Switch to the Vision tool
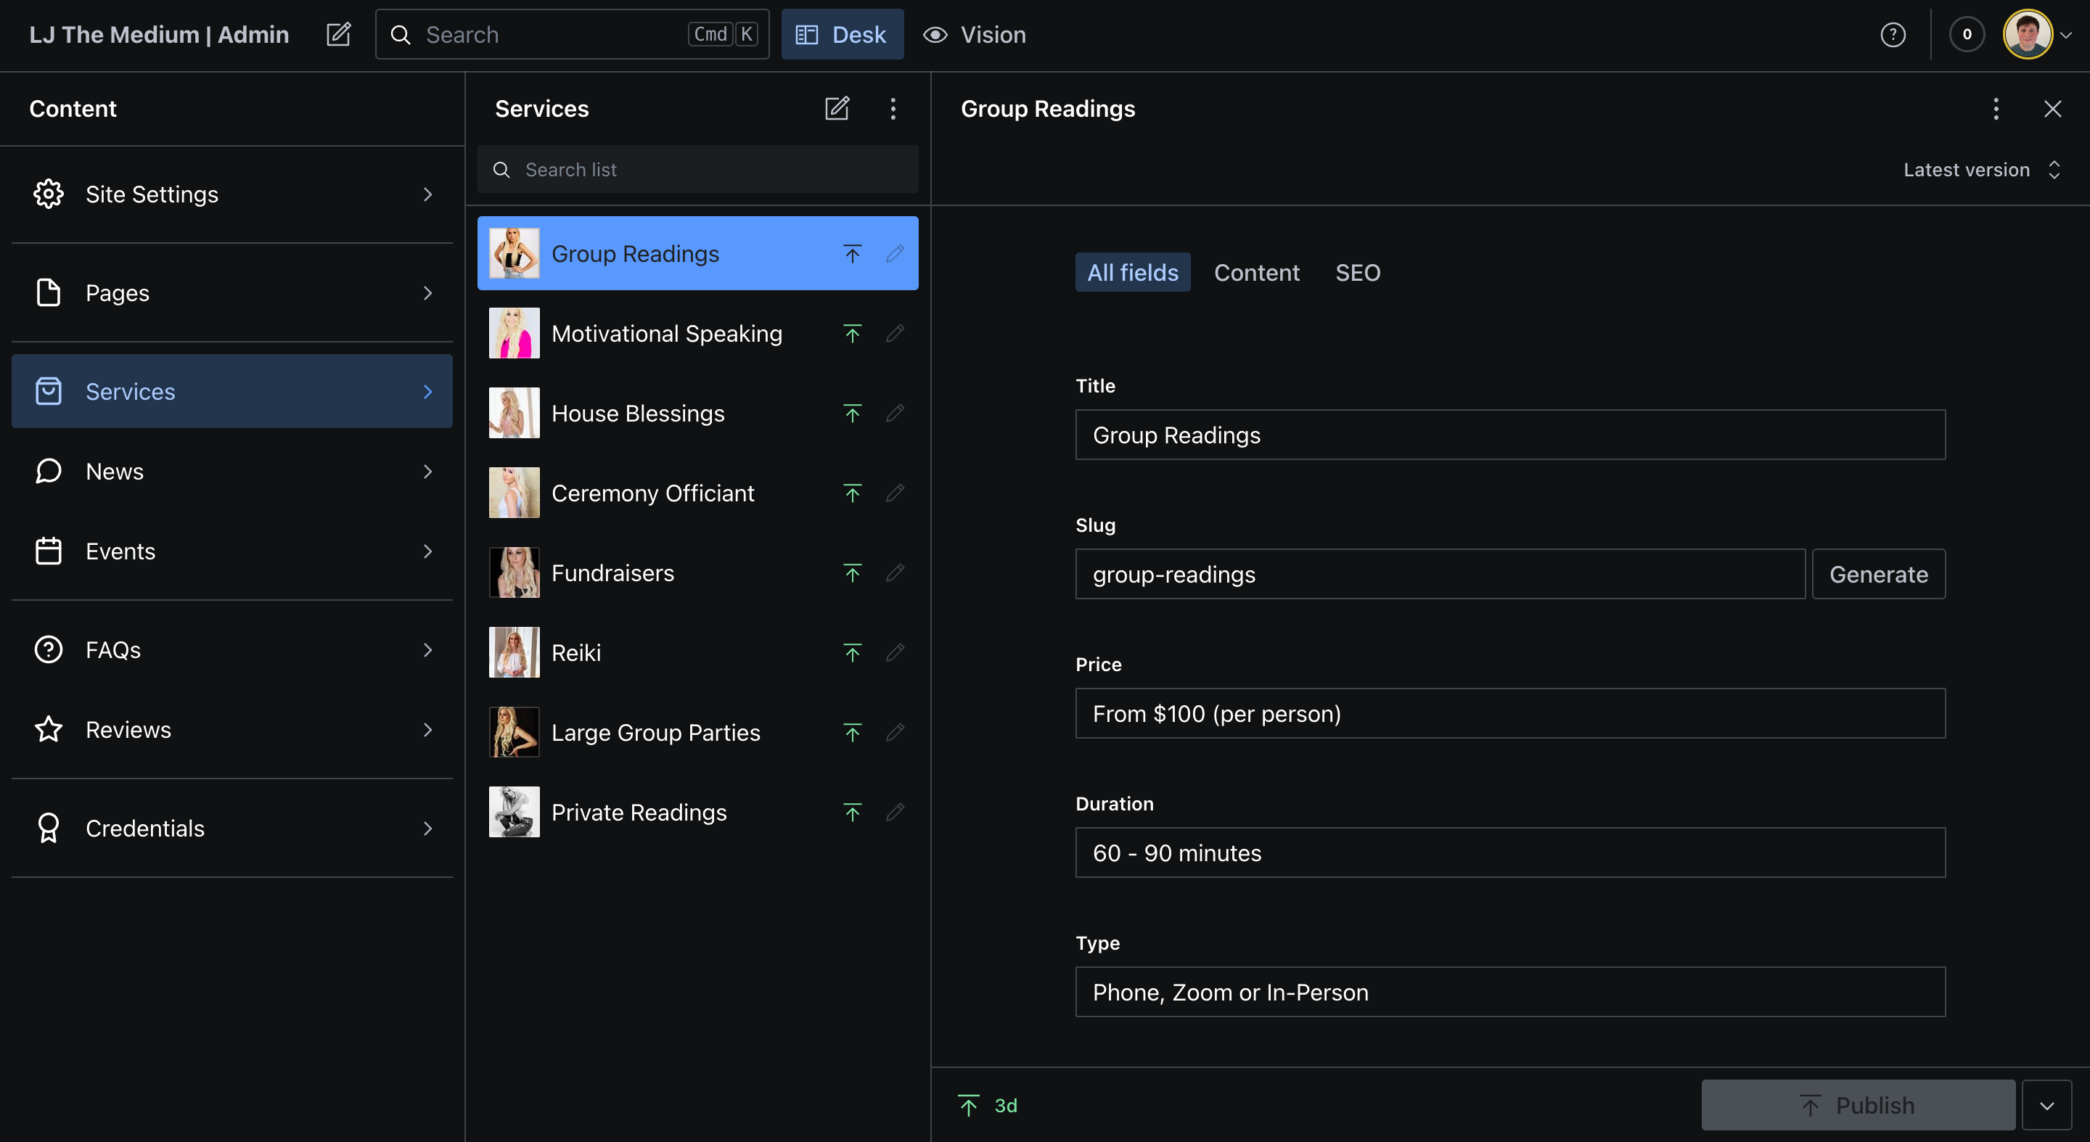This screenshot has width=2090, height=1142. click(x=975, y=35)
